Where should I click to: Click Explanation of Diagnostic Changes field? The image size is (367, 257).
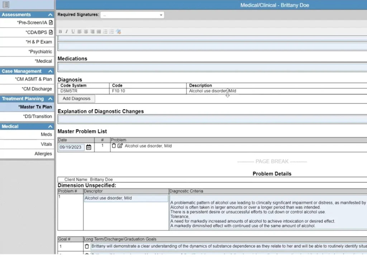(x=212, y=119)
